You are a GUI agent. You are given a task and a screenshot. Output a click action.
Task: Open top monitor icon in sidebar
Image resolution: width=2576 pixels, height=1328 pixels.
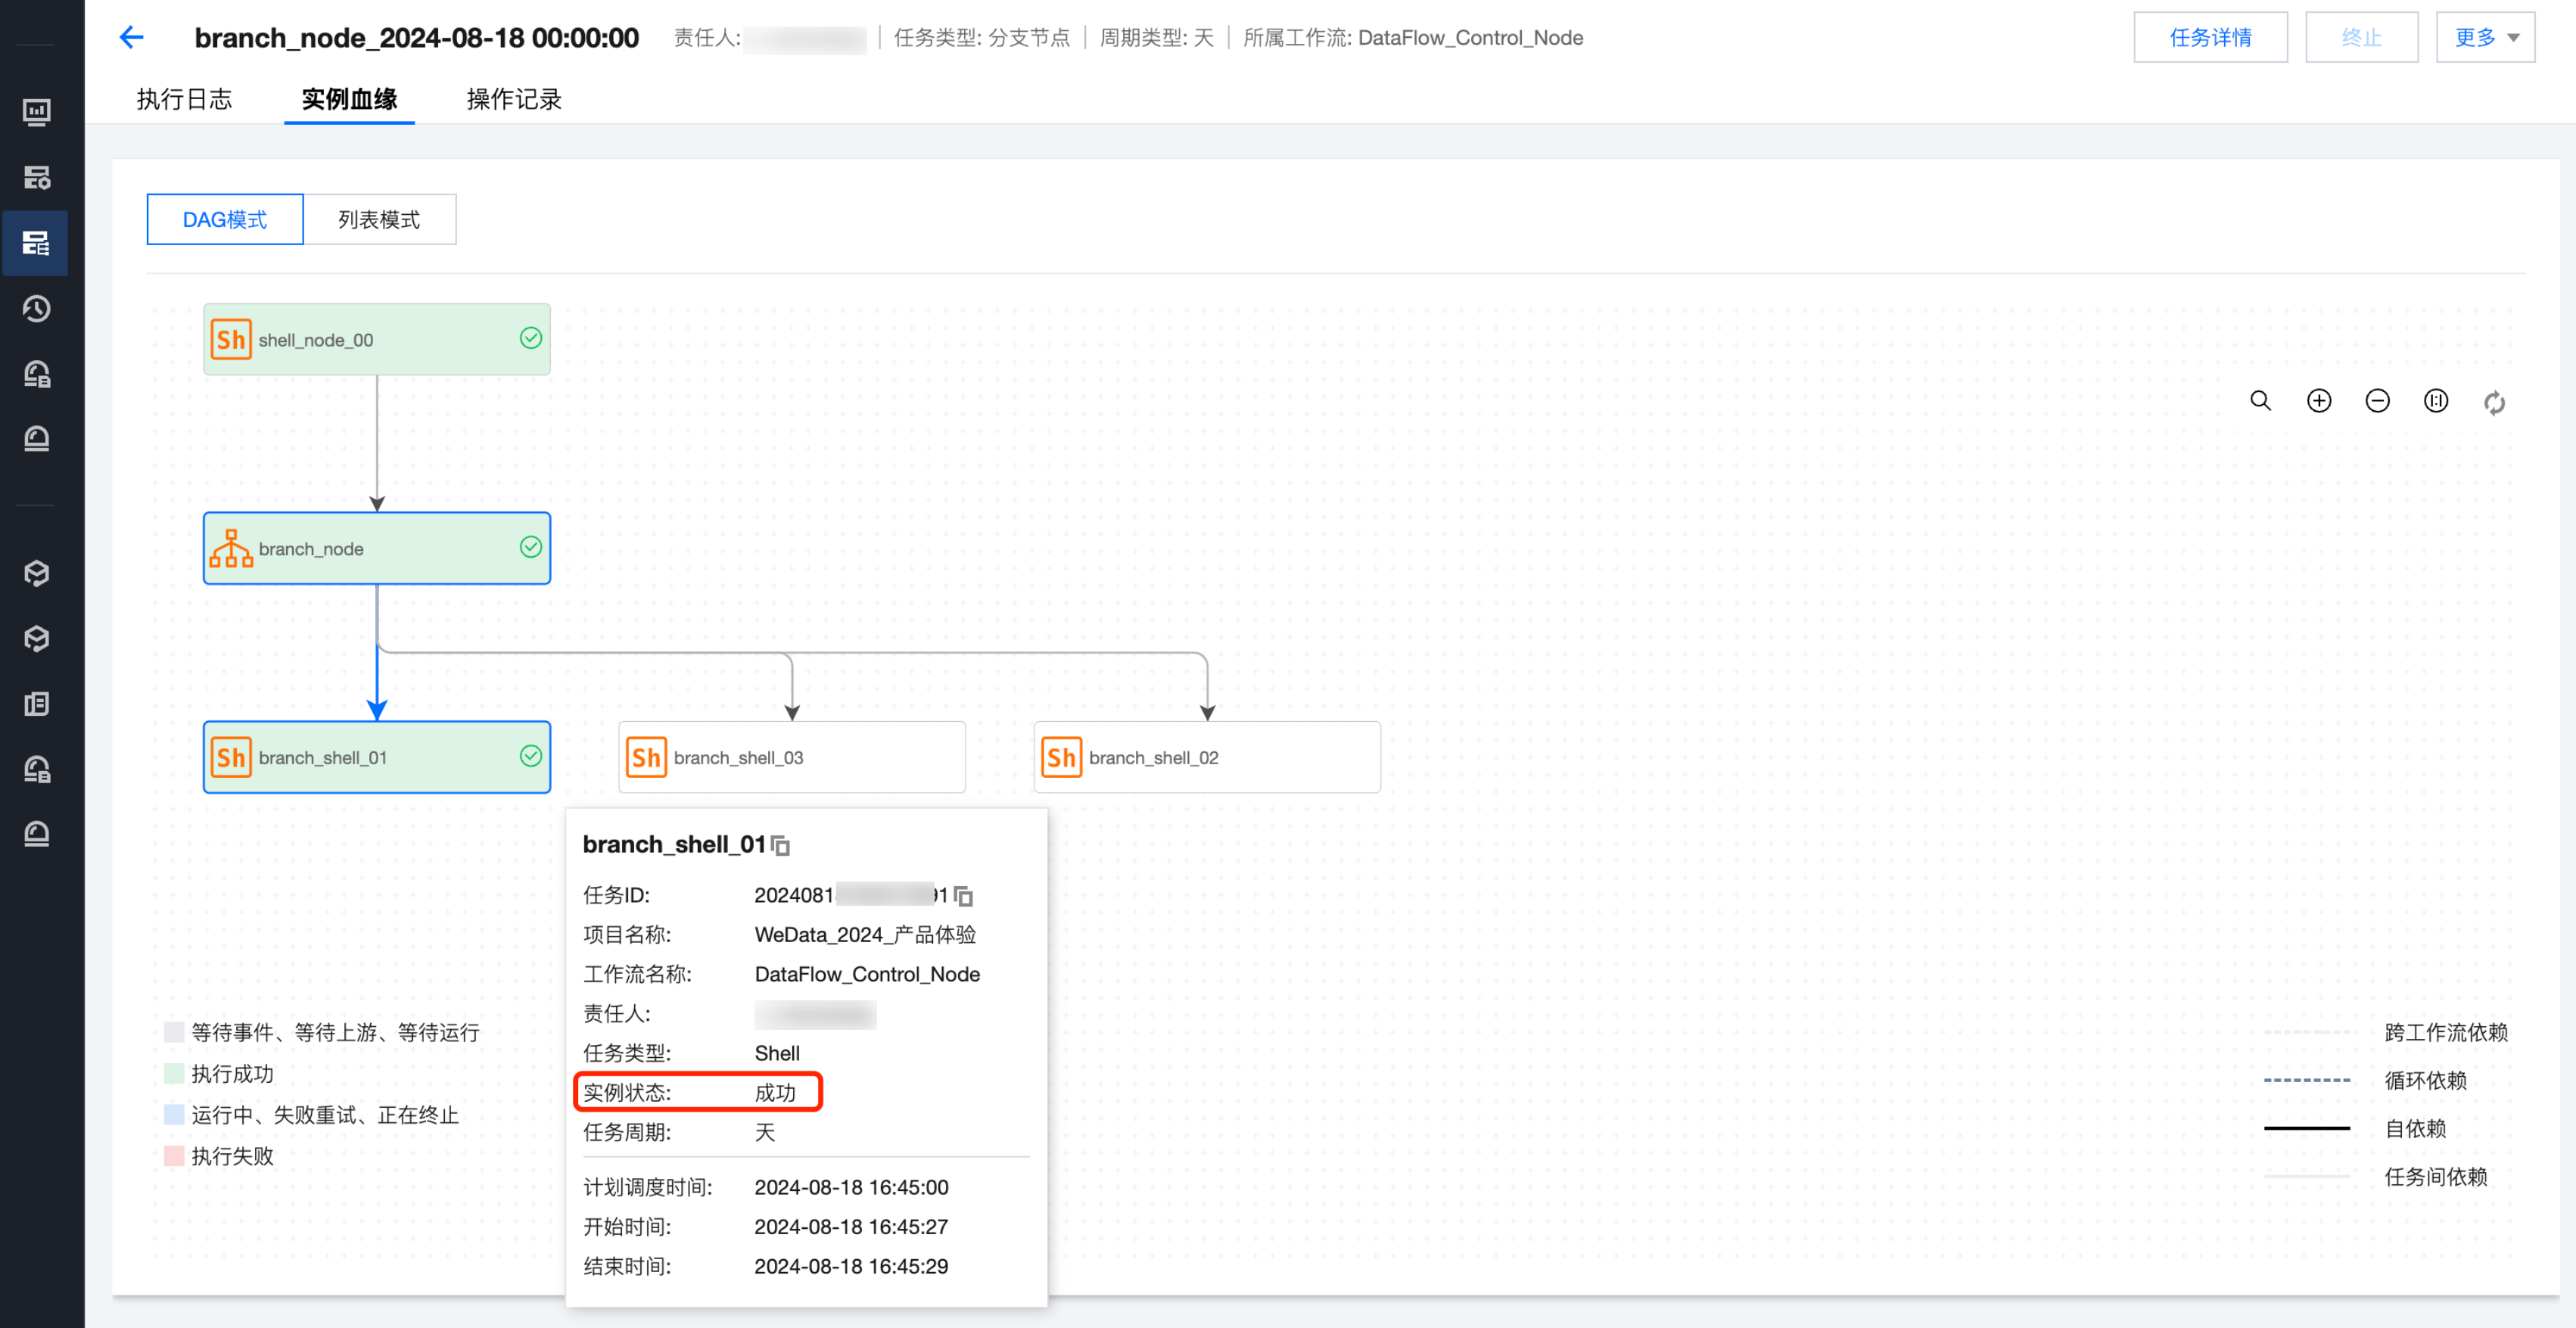click(x=37, y=112)
